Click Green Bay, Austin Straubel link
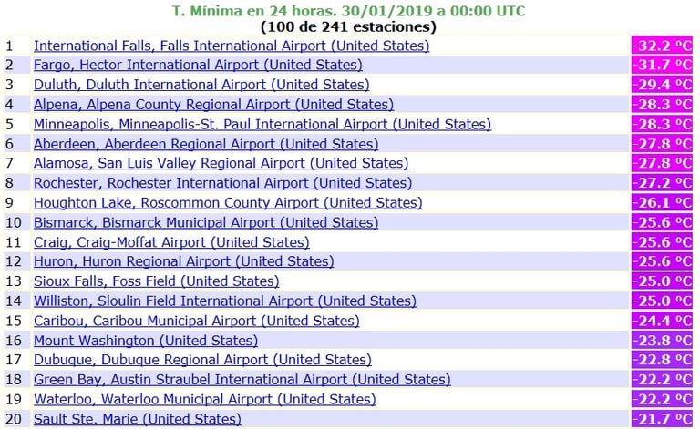700x429 pixels. 242,380
